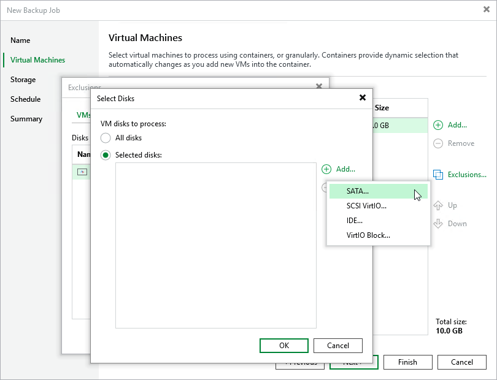
Task: Click the Up arrow icon
Action: (437, 205)
